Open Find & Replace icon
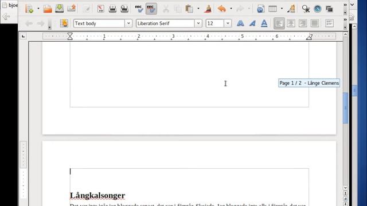Viewport: 367px width, 206px height. click(x=306, y=9)
